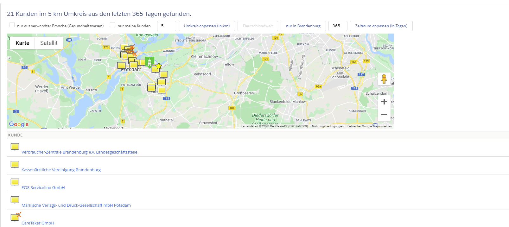The width and height of the screenshot is (509, 227).
Task: Zoom in on the map with plus
Action: (384, 102)
